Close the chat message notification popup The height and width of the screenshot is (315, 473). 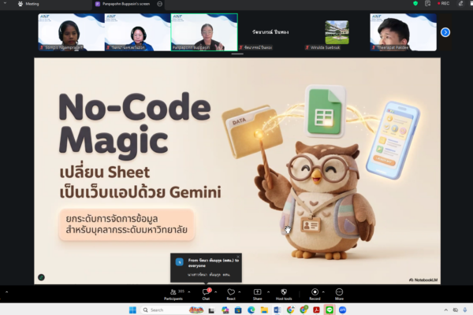pos(238,257)
